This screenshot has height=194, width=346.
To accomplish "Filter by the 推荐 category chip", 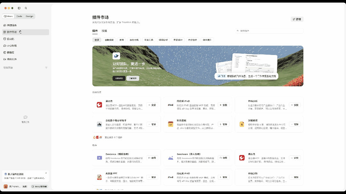I will coord(122,40).
